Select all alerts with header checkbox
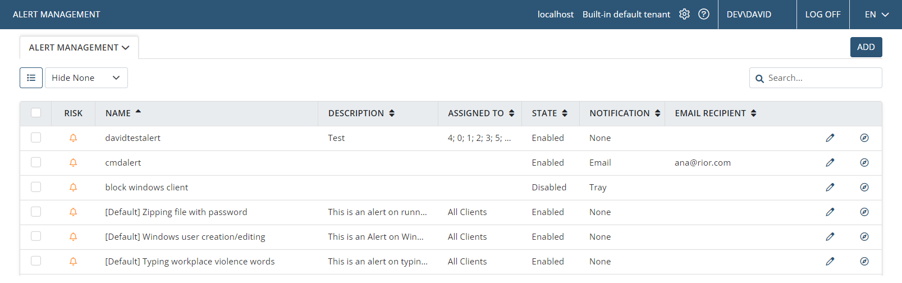The image size is (902, 283). point(36,113)
